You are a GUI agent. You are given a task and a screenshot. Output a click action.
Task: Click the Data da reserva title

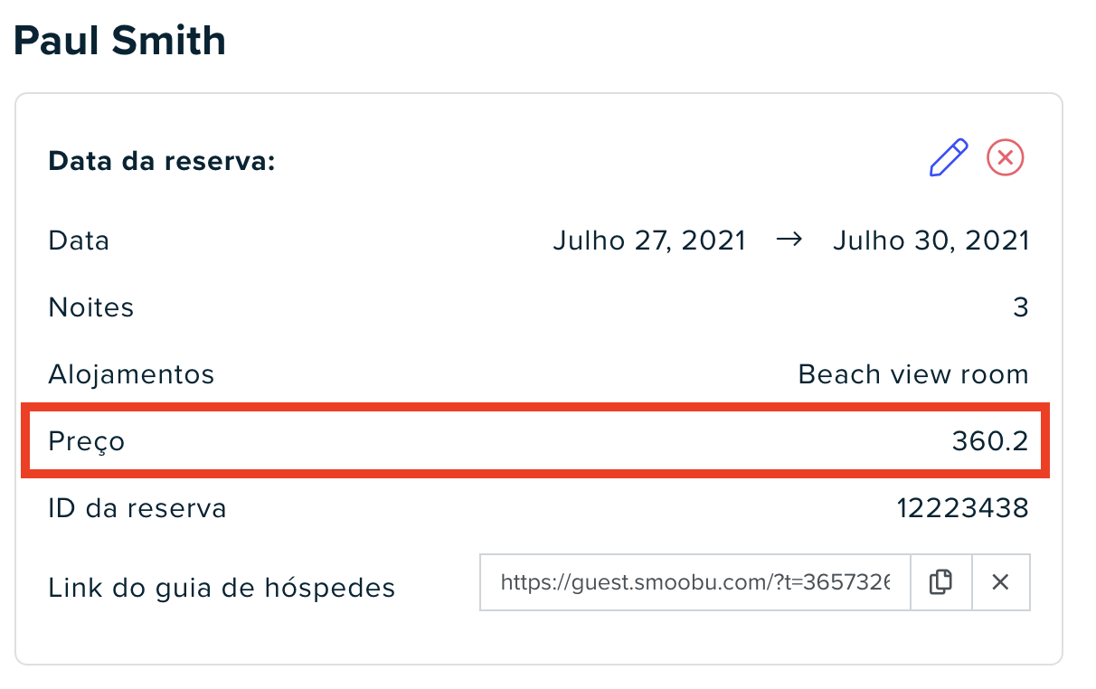click(x=161, y=162)
